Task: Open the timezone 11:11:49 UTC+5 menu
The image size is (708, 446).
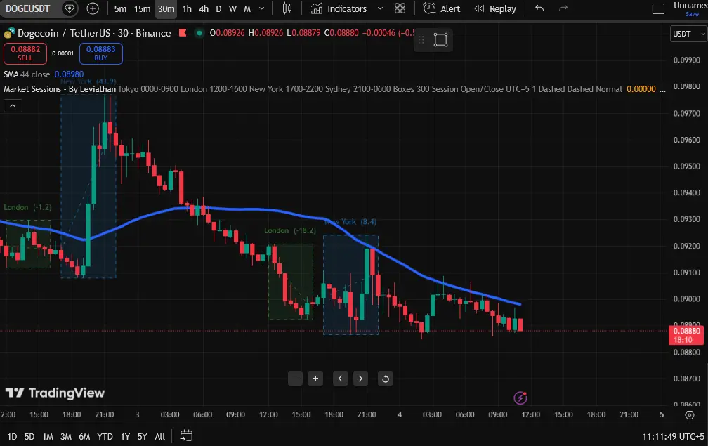Action: [x=673, y=437]
